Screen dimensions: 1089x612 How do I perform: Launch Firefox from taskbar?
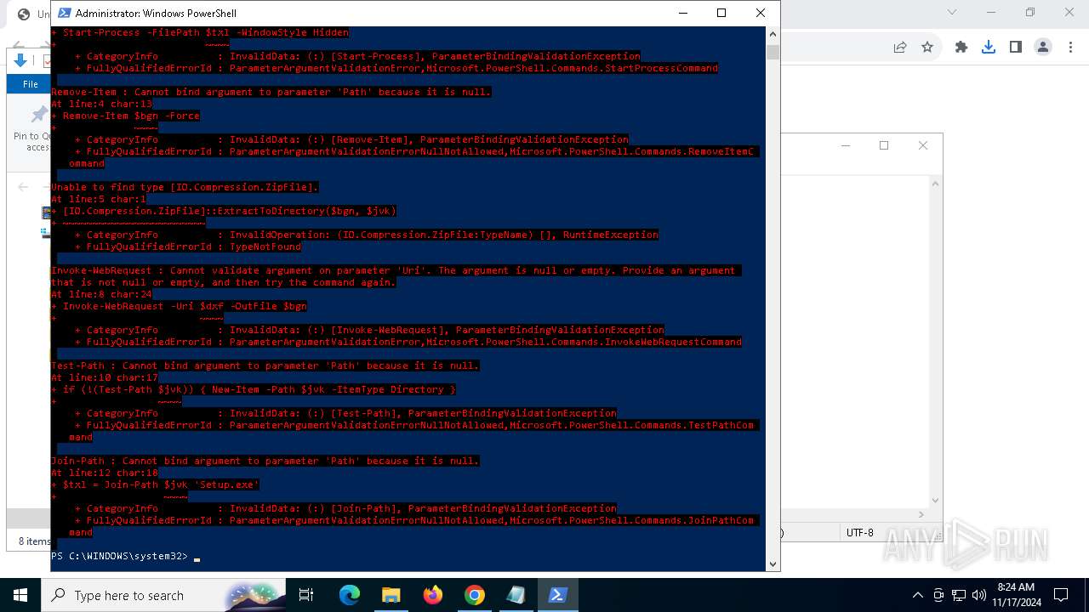tap(433, 595)
